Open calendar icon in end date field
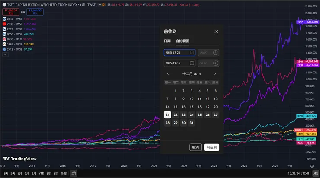 tap(192, 63)
